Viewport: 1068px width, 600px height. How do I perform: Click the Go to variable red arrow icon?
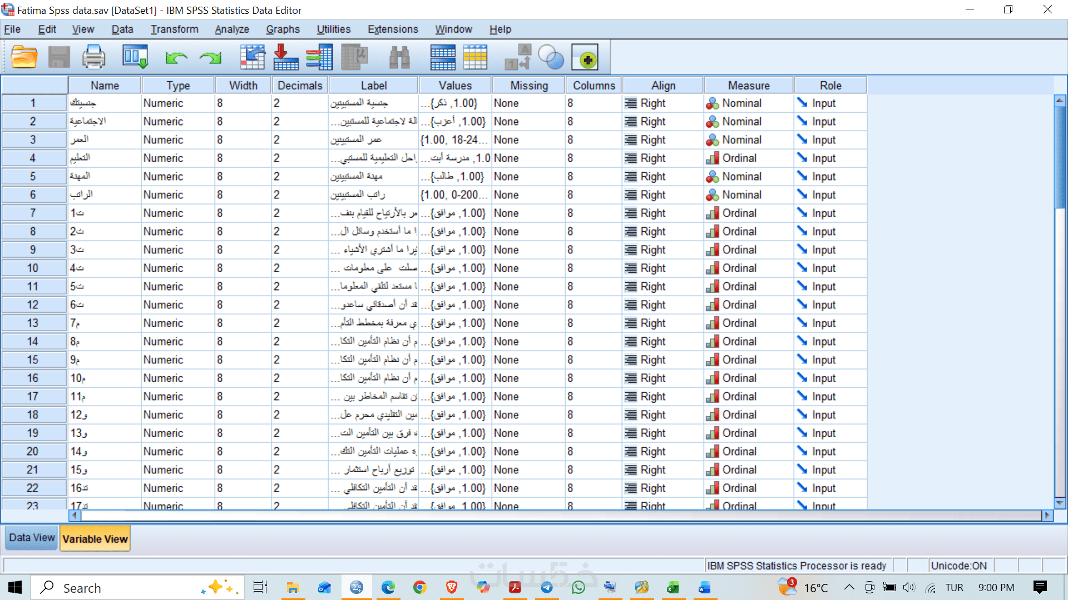(286, 57)
